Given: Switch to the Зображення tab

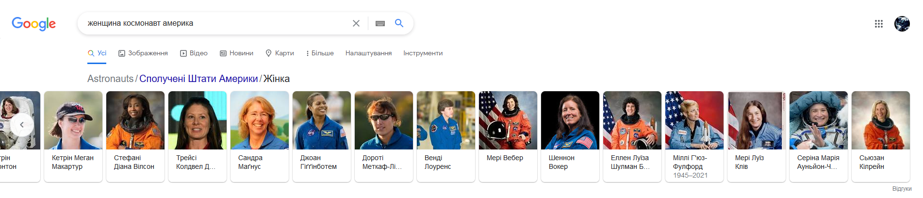Looking at the screenshot, I should point(143,53).
